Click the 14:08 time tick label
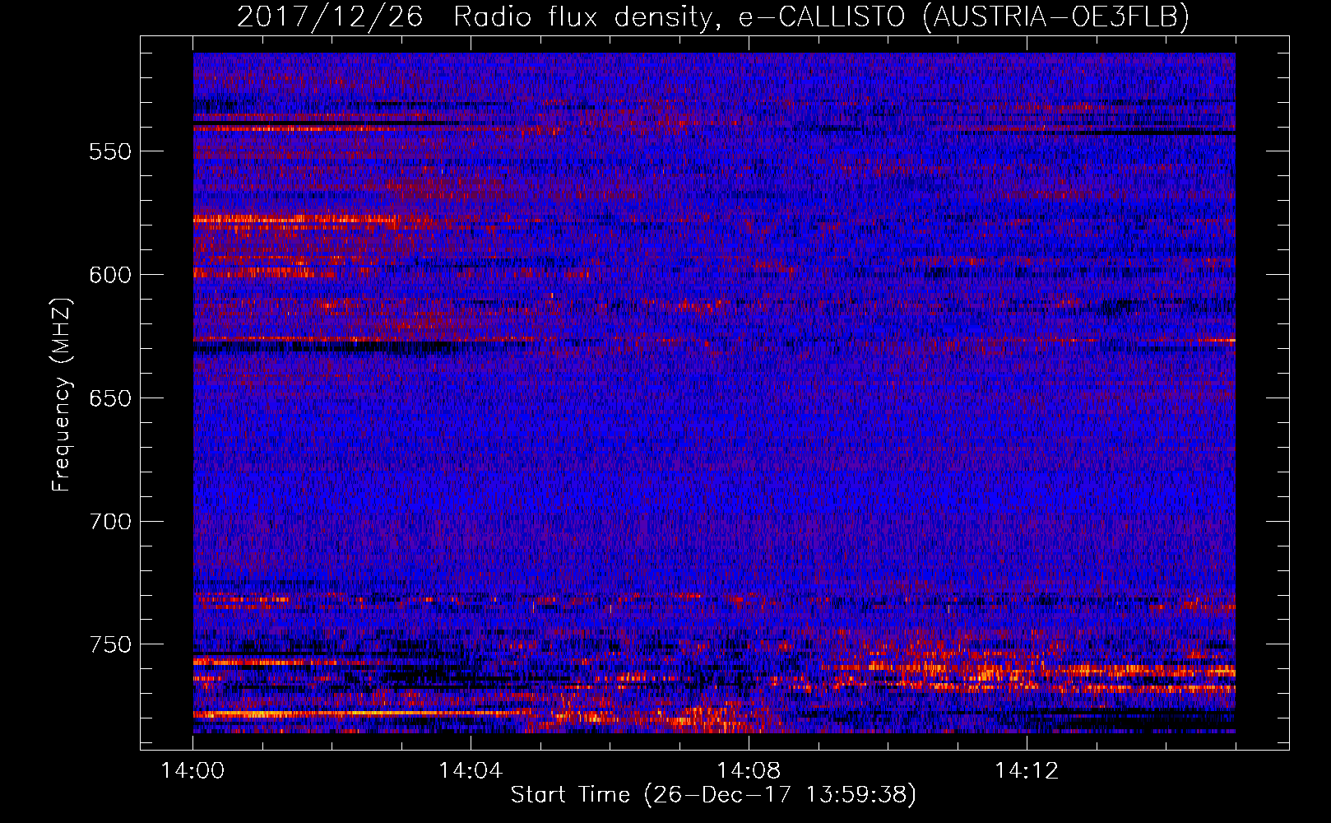 tap(749, 771)
